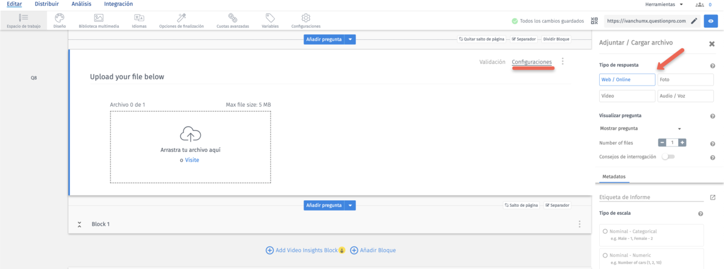Open the collaborators people icon at top right
The image size is (724, 269).
(700, 4)
